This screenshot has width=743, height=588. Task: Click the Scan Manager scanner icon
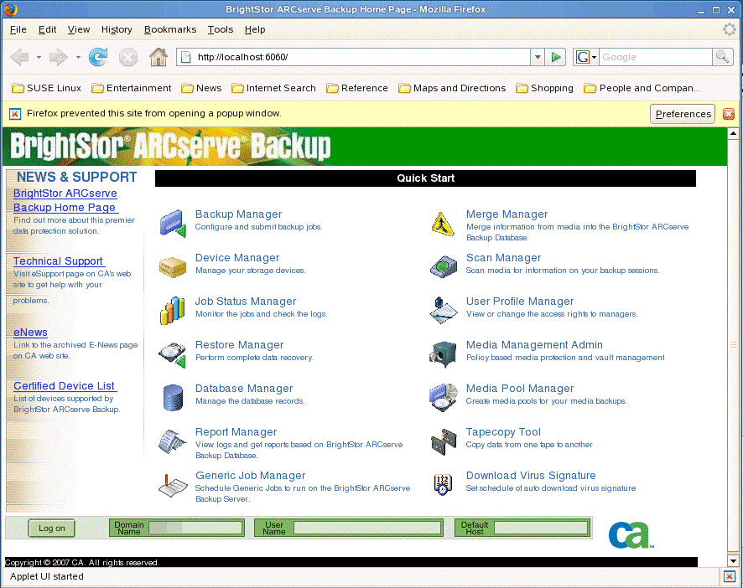pyautogui.click(x=443, y=267)
